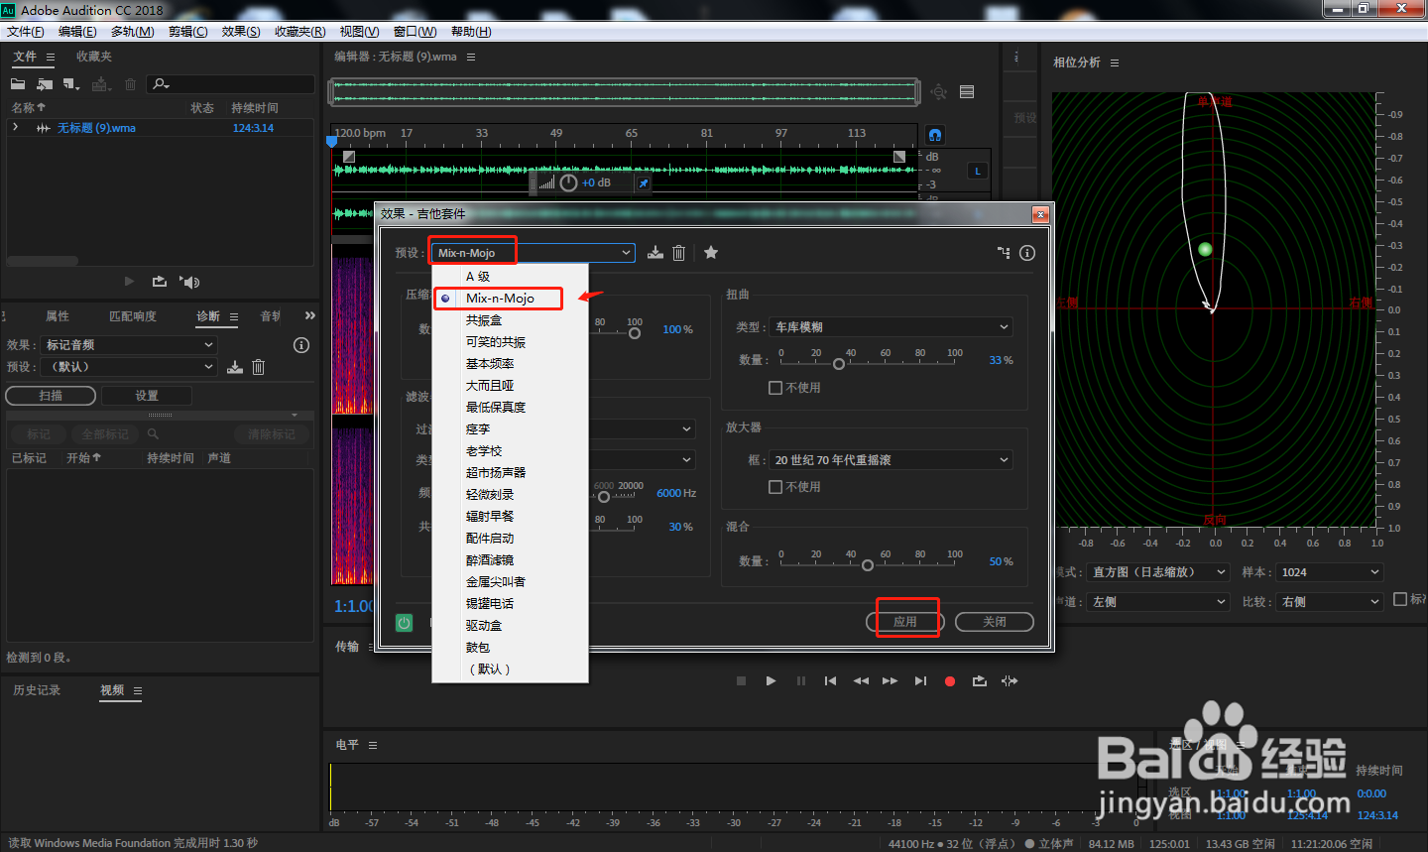Click info icon in Diagnostics panel
This screenshot has height=852, width=1428.
[301, 345]
